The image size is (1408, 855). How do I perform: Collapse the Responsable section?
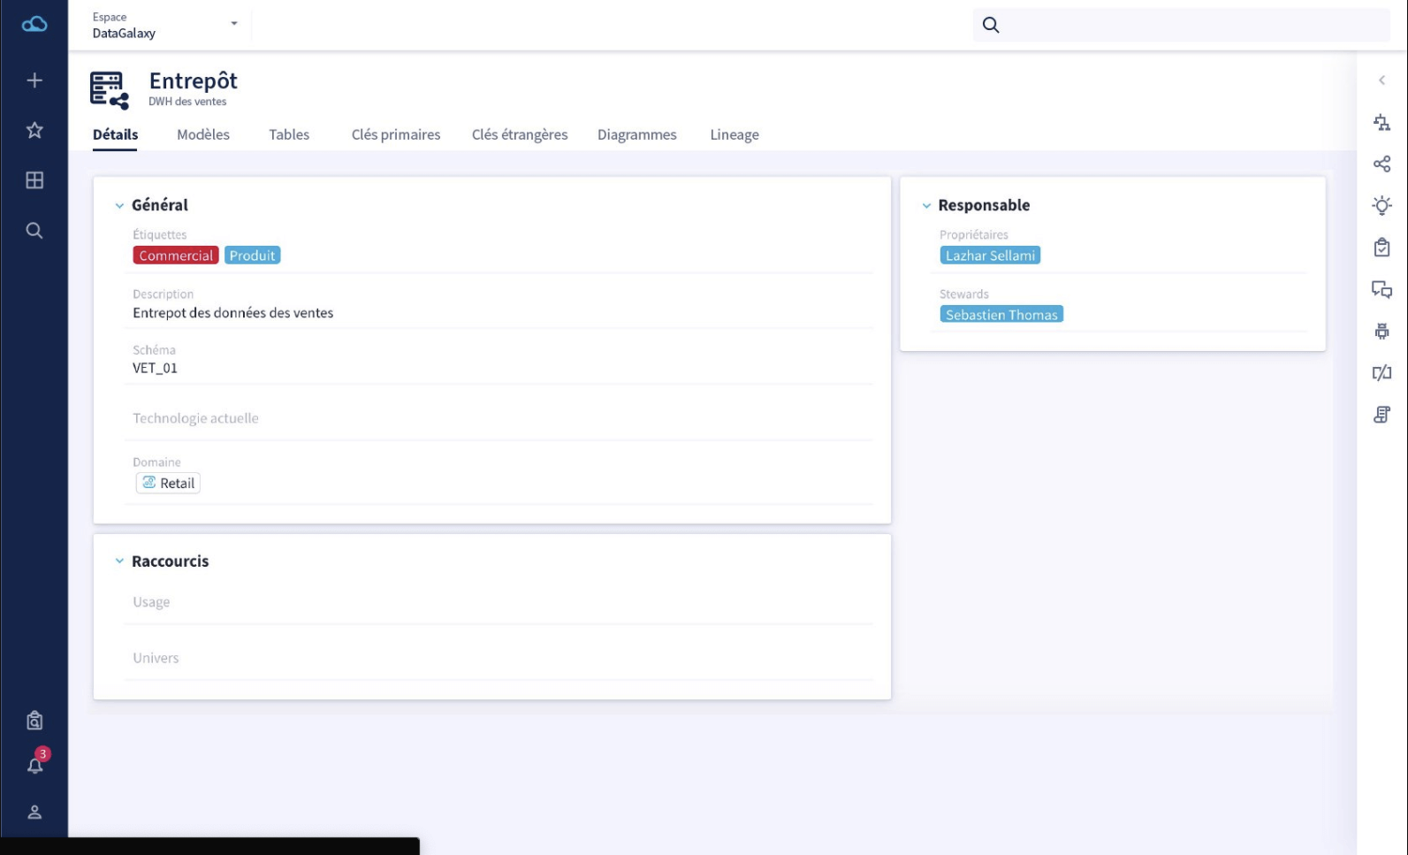tap(926, 205)
